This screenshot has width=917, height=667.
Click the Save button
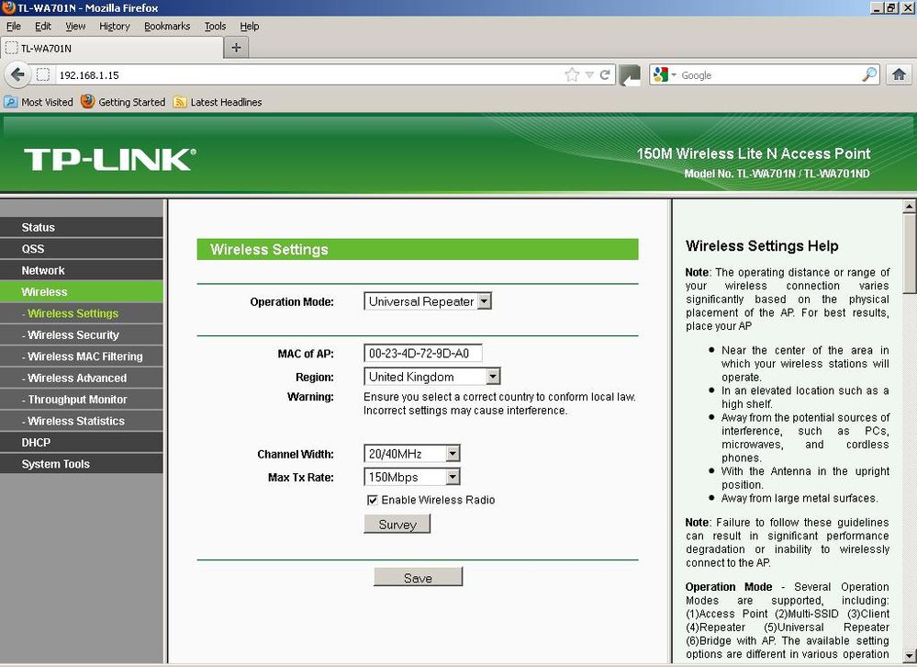tap(419, 578)
